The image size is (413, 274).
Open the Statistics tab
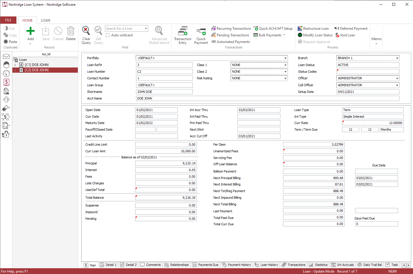click(x=318, y=265)
